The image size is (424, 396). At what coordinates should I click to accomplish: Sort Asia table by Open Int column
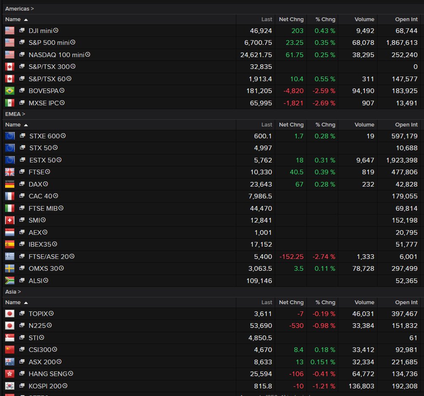tap(406, 302)
